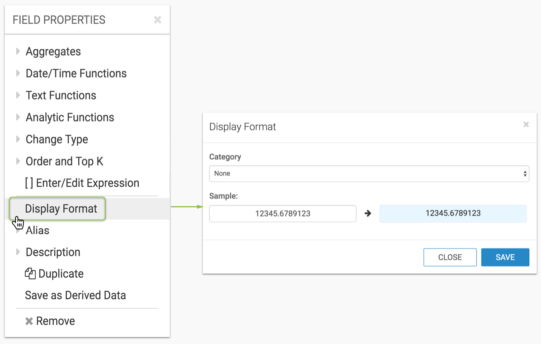
Task: Open Enter/Edit Expression editor
Action: [x=82, y=183]
